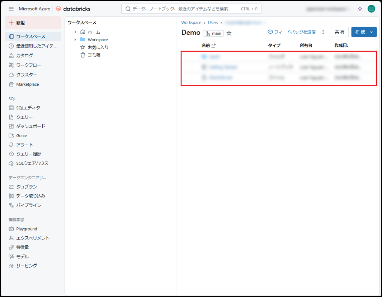Click the Workspace breadcrumb link

191,22
